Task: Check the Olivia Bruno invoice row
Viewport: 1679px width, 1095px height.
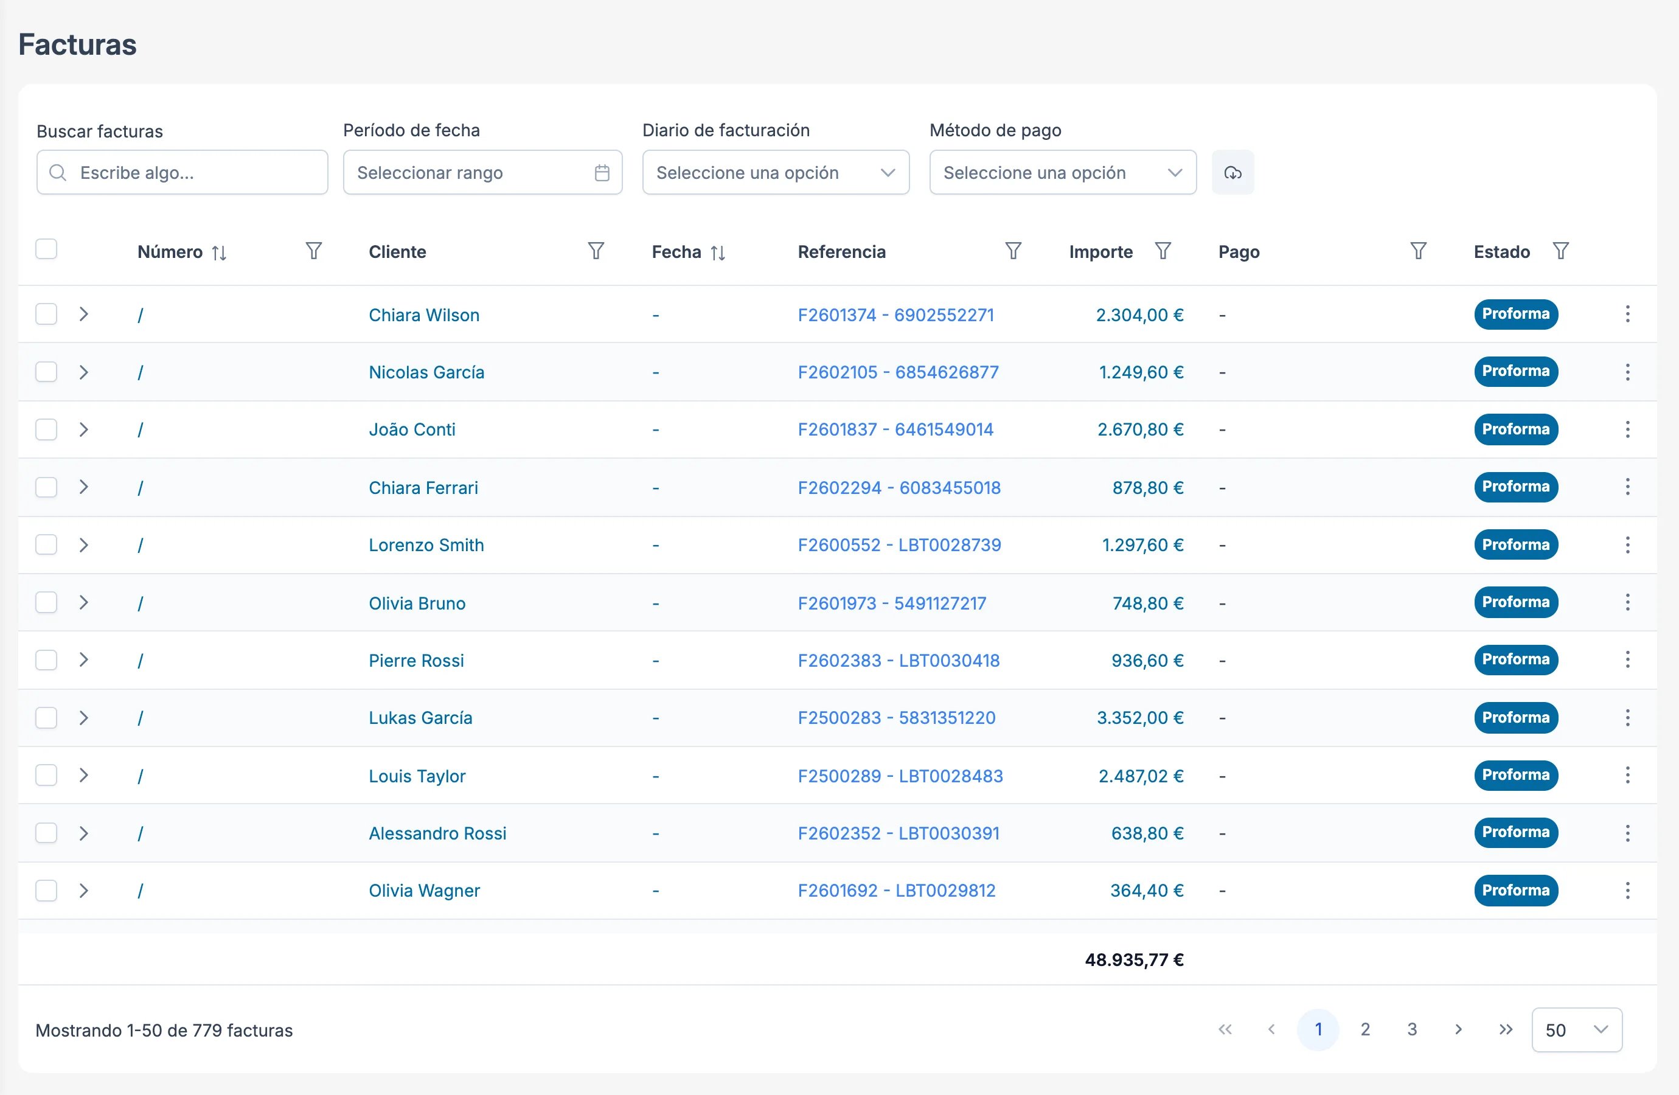Action: point(47,602)
